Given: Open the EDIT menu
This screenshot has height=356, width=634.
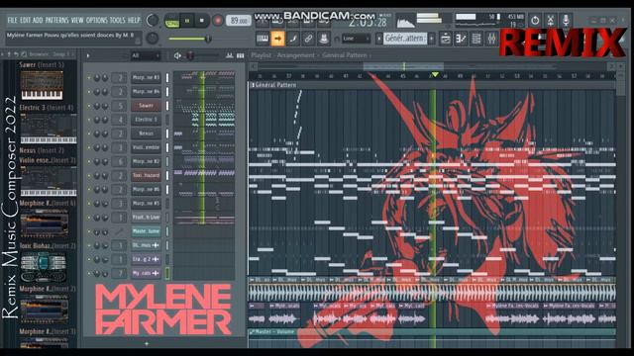Looking at the screenshot, I should point(25,20).
